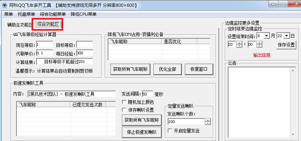Click 获取所有飞车昵称 in the horn tool

pyautogui.click(x=142, y=120)
